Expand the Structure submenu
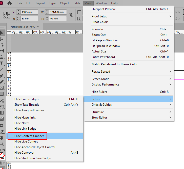Screen dimensions: 184x169 pyautogui.click(x=129, y=112)
